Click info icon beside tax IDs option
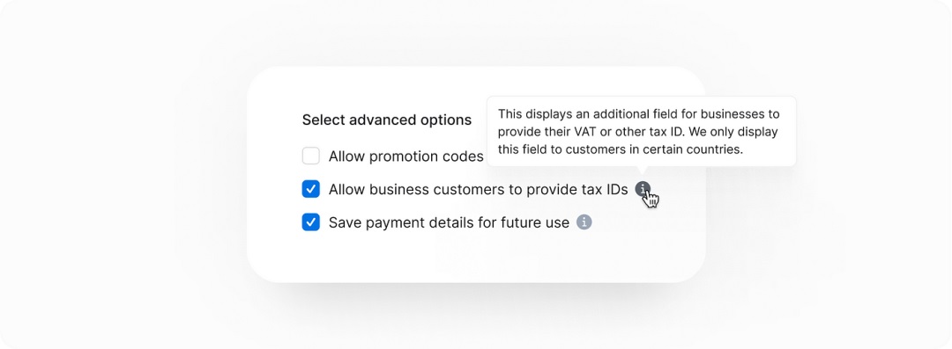The height and width of the screenshot is (349, 952). point(643,189)
